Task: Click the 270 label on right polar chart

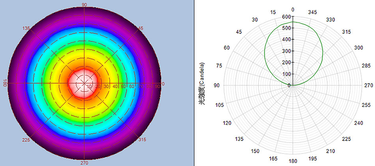Action: coord(368,85)
